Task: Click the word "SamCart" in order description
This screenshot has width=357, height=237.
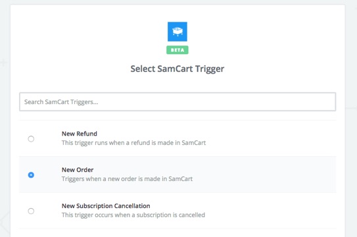Action: [181, 179]
